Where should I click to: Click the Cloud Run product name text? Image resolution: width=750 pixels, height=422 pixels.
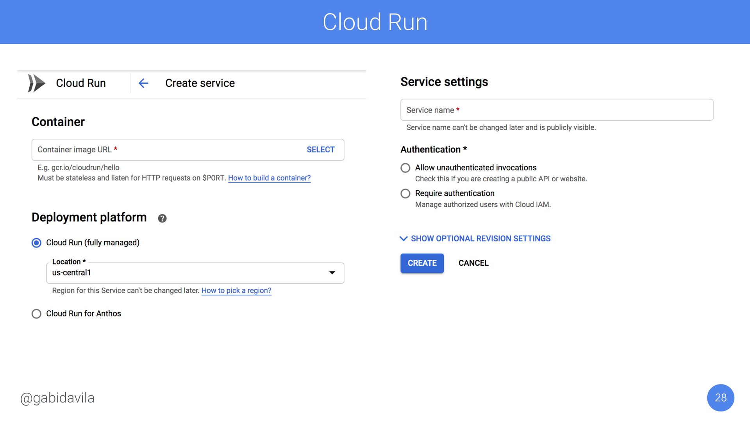81,83
